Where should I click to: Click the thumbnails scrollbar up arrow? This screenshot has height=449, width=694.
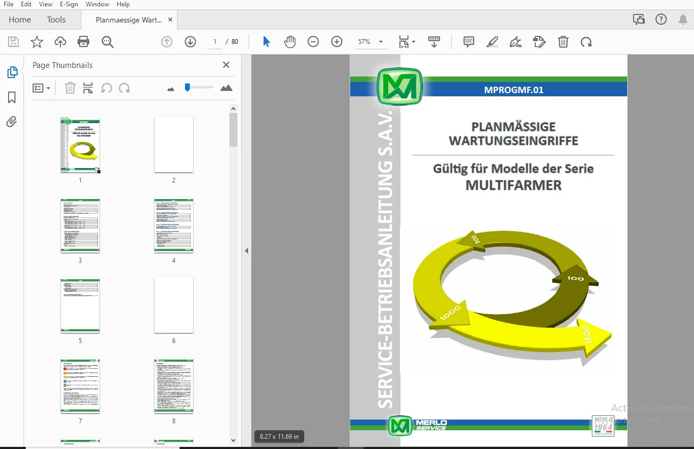(233, 109)
